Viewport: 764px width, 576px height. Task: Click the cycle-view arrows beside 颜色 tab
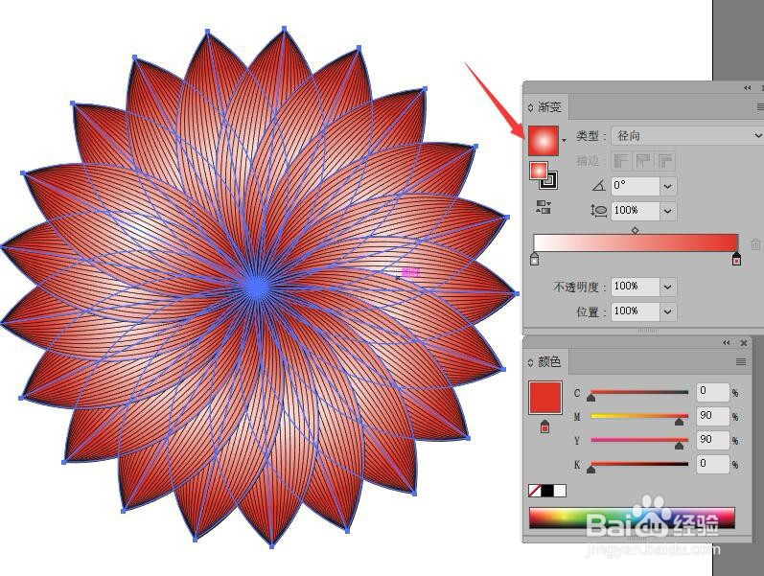click(531, 362)
